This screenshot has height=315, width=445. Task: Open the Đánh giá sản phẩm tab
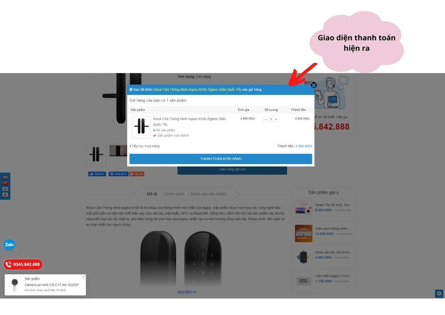pos(209,194)
